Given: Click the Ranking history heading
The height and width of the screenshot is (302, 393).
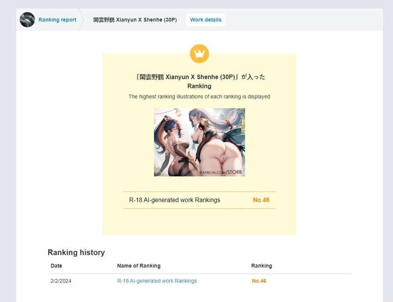Looking at the screenshot, I should pos(76,252).
